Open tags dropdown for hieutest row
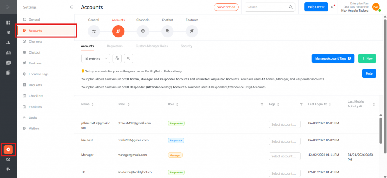This screenshot has height=178, width=387. pyautogui.click(x=285, y=141)
